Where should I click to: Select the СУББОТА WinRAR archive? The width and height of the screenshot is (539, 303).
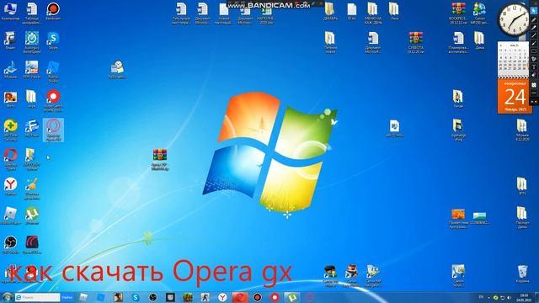coord(415,43)
